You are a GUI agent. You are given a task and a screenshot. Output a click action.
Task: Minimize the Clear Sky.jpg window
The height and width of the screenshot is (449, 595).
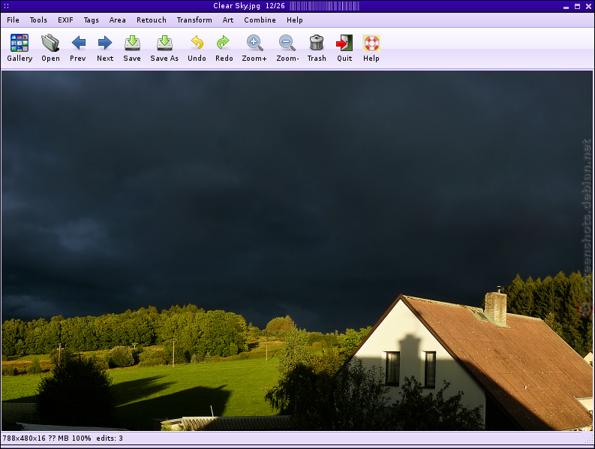coord(566,7)
